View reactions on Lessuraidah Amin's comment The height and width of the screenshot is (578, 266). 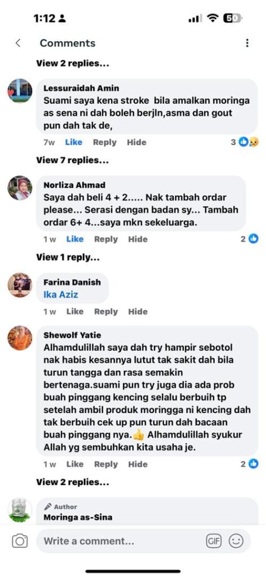coord(245,142)
